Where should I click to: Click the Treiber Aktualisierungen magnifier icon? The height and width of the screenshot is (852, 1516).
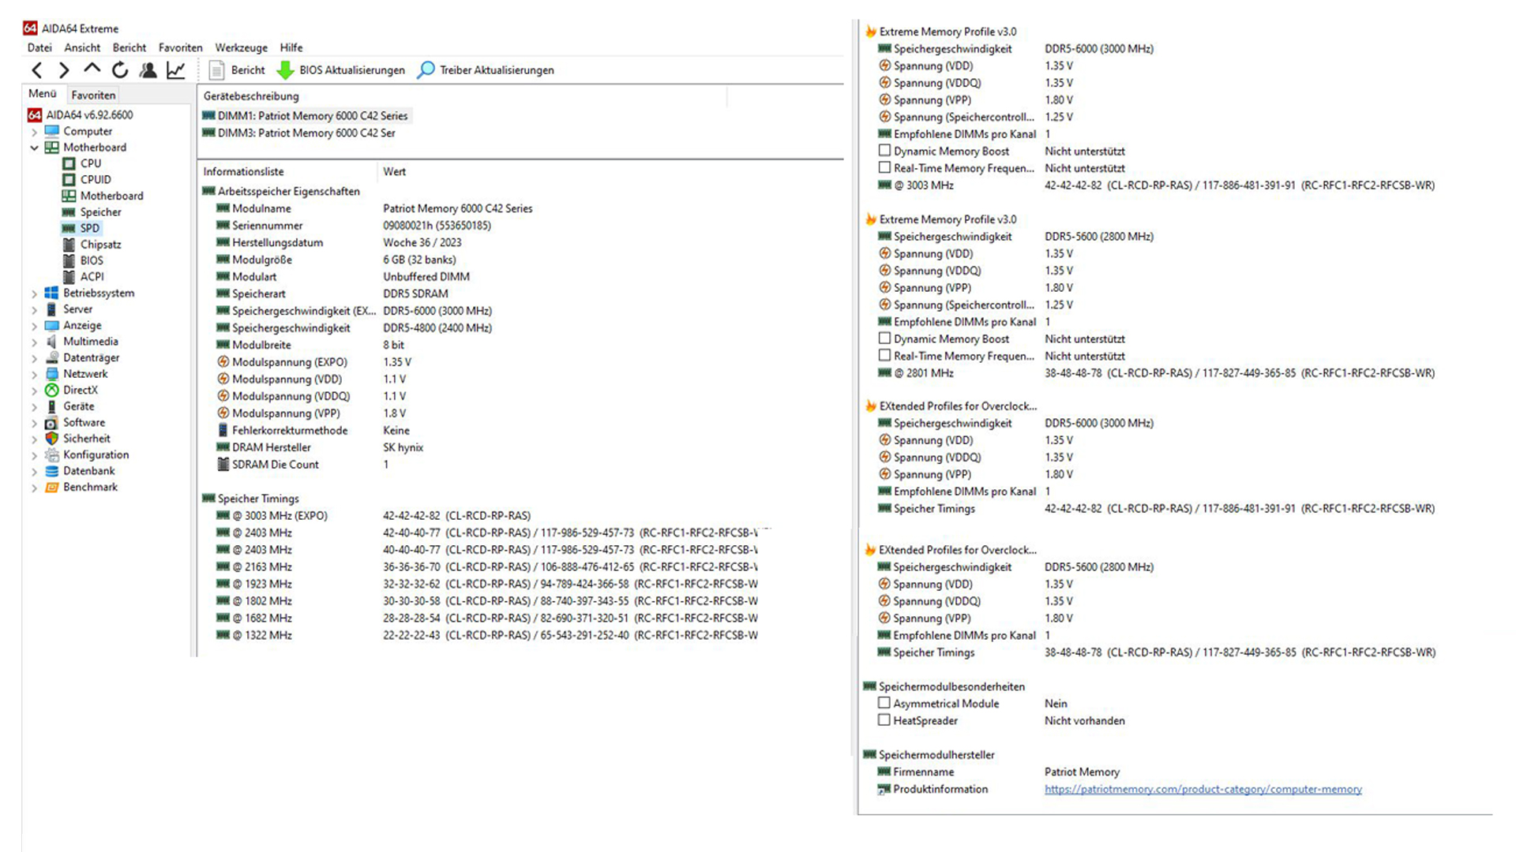(x=426, y=70)
